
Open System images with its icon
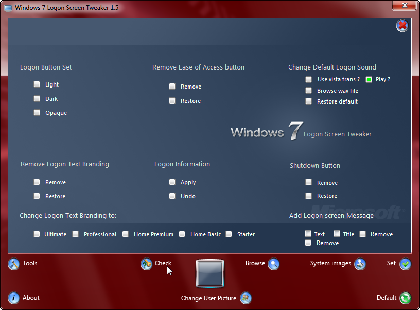click(x=360, y=264)
